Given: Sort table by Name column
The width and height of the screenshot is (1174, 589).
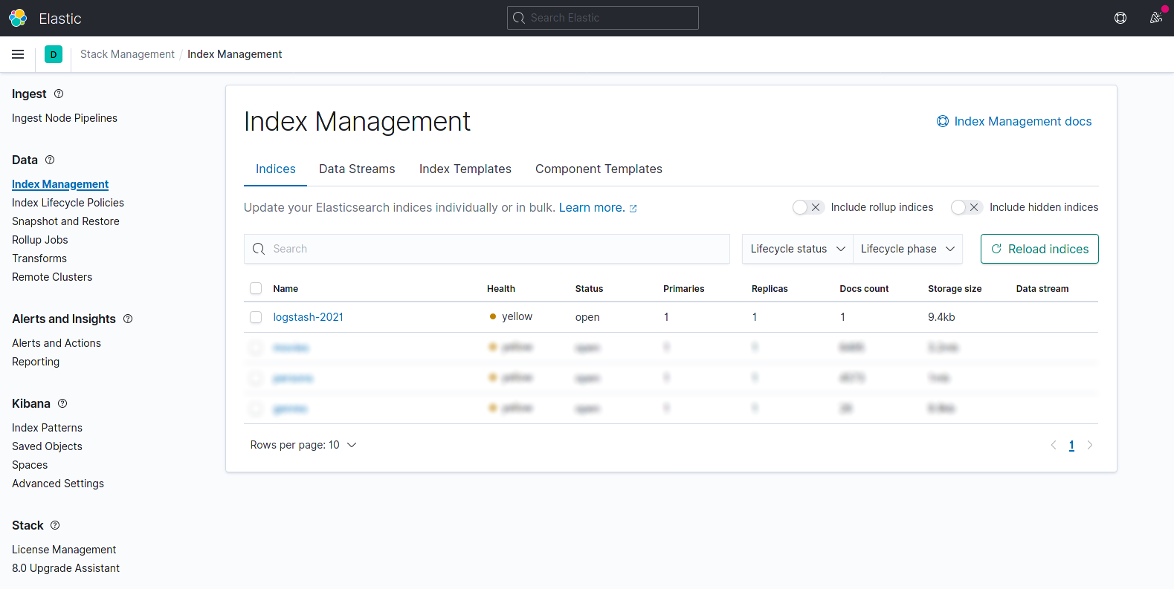Looking at the screenshot, I should [286, 289].
